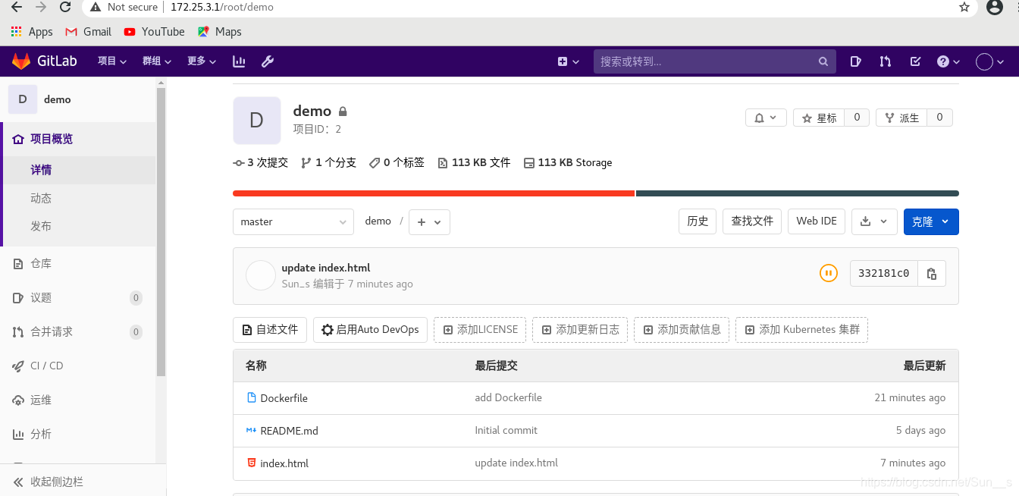Screen dimensions: 1019x496
Task: Open merge requests icon in navbar
Action: pyautogui.click(x=885, y=61)
